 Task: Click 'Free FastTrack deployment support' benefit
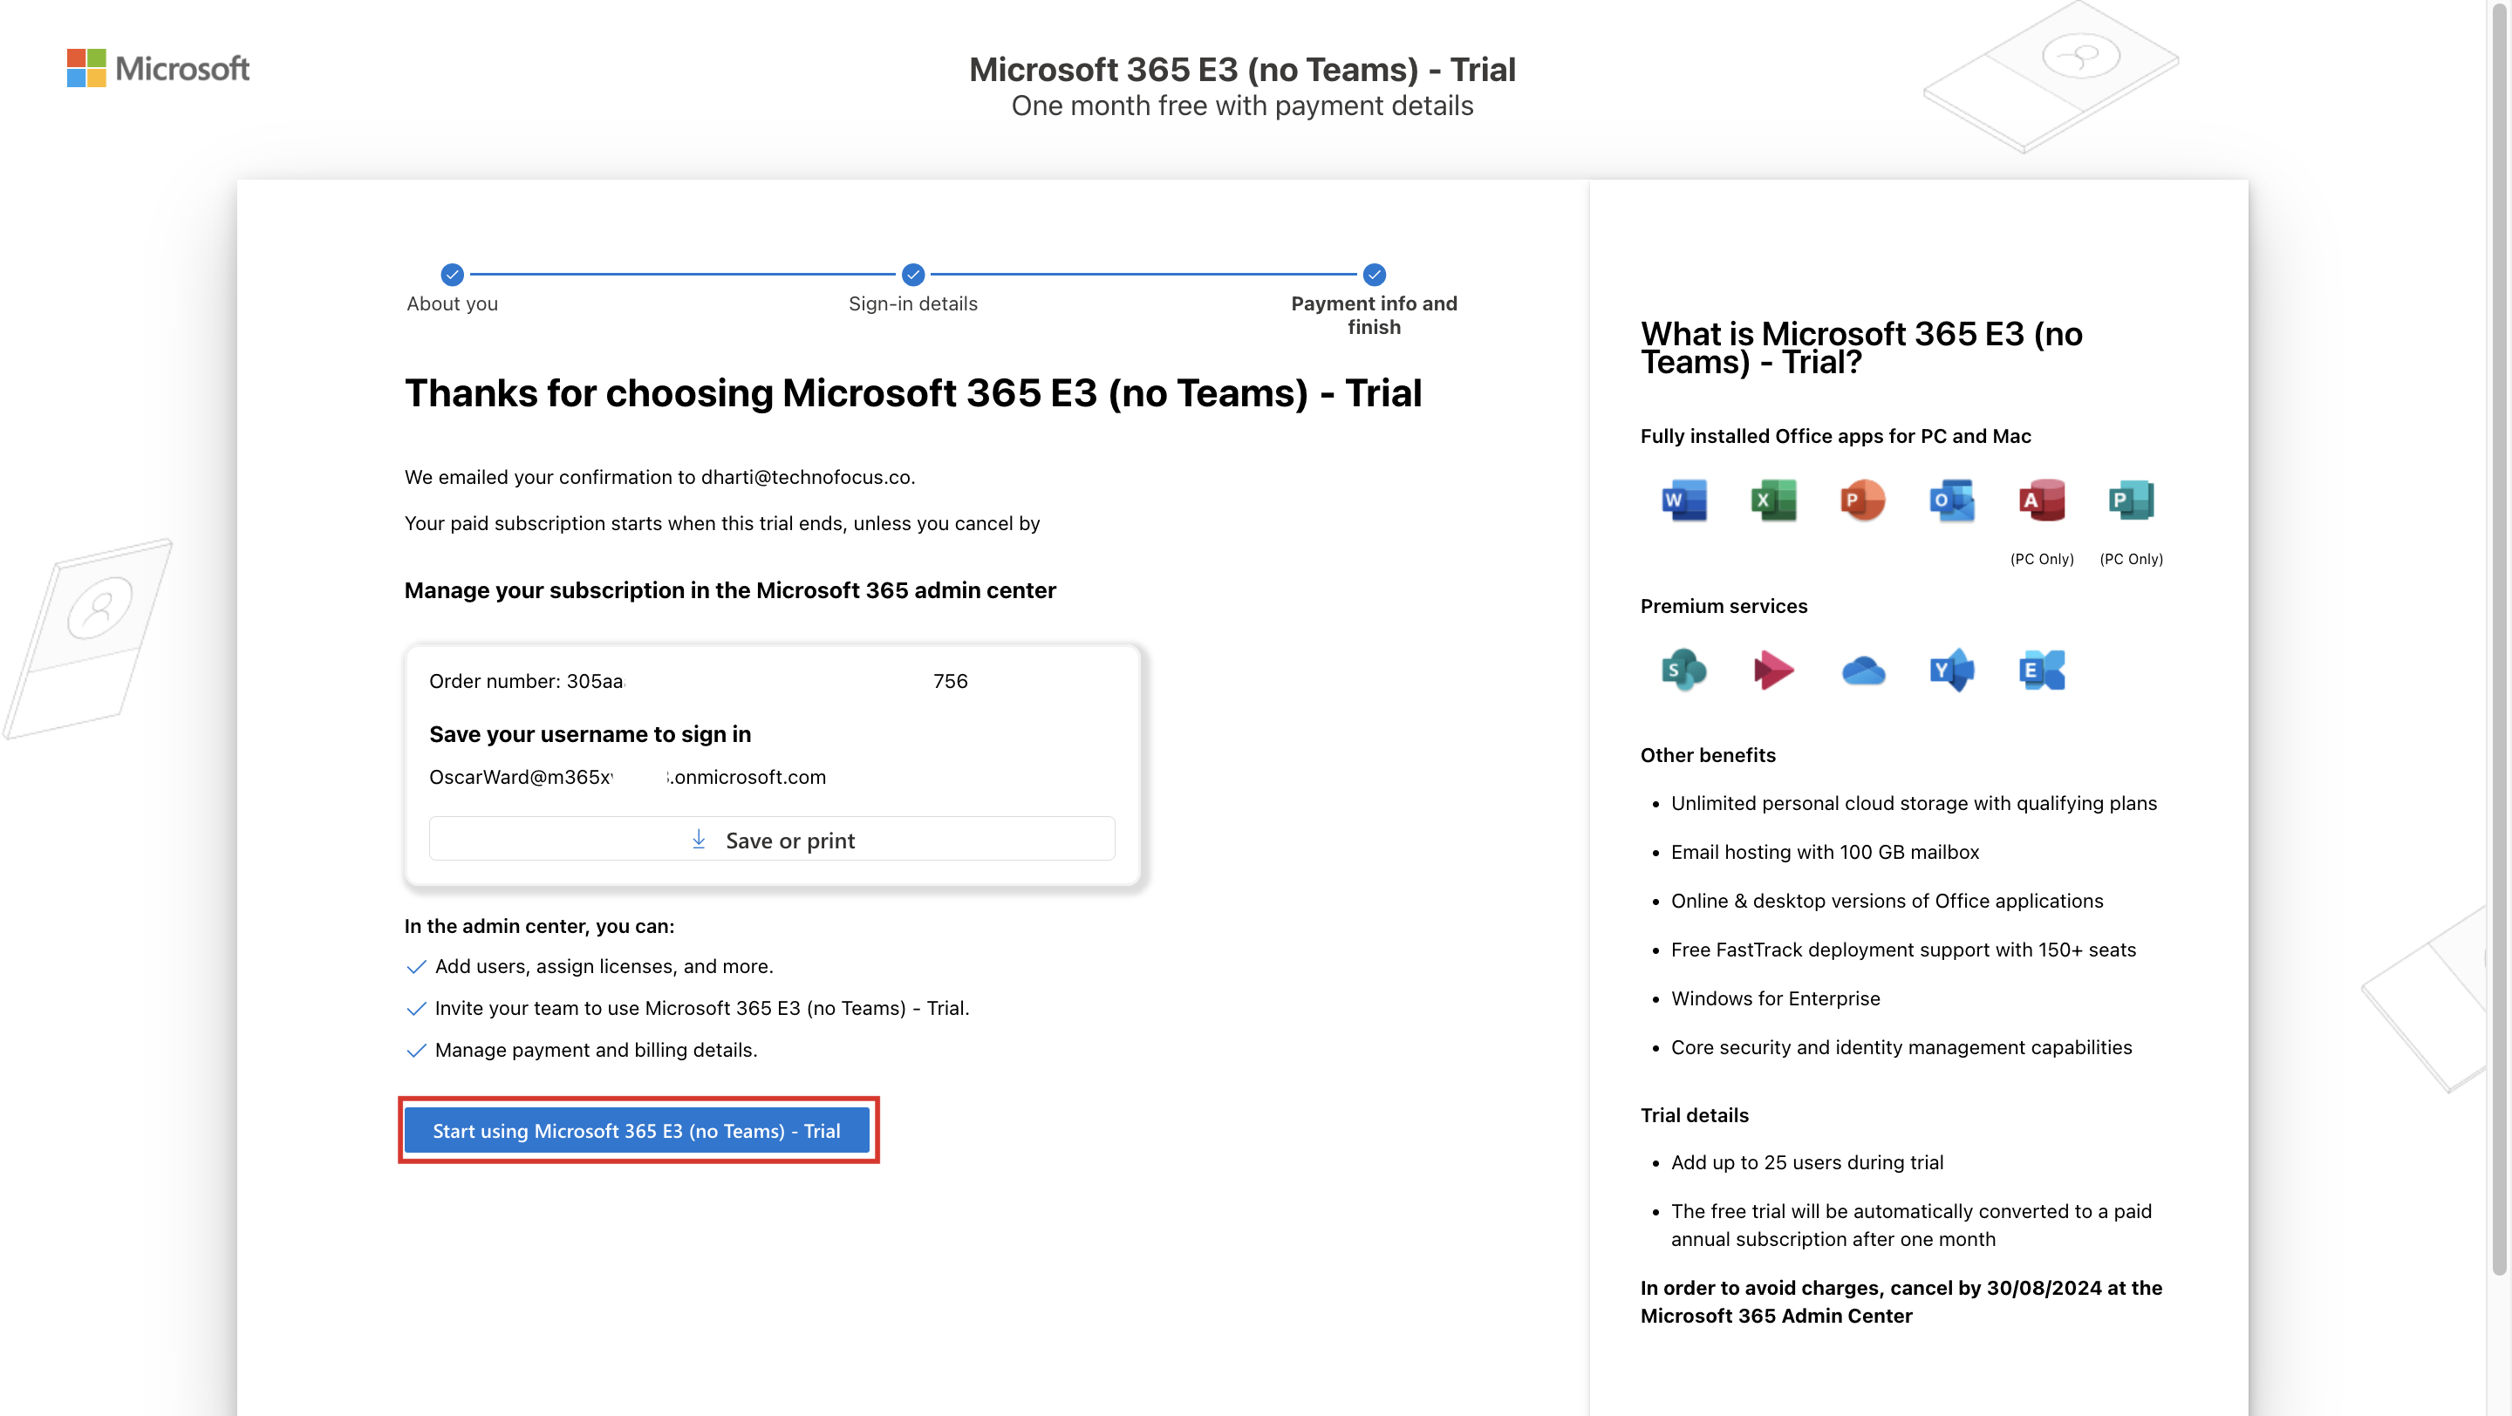coord(1902,950)
